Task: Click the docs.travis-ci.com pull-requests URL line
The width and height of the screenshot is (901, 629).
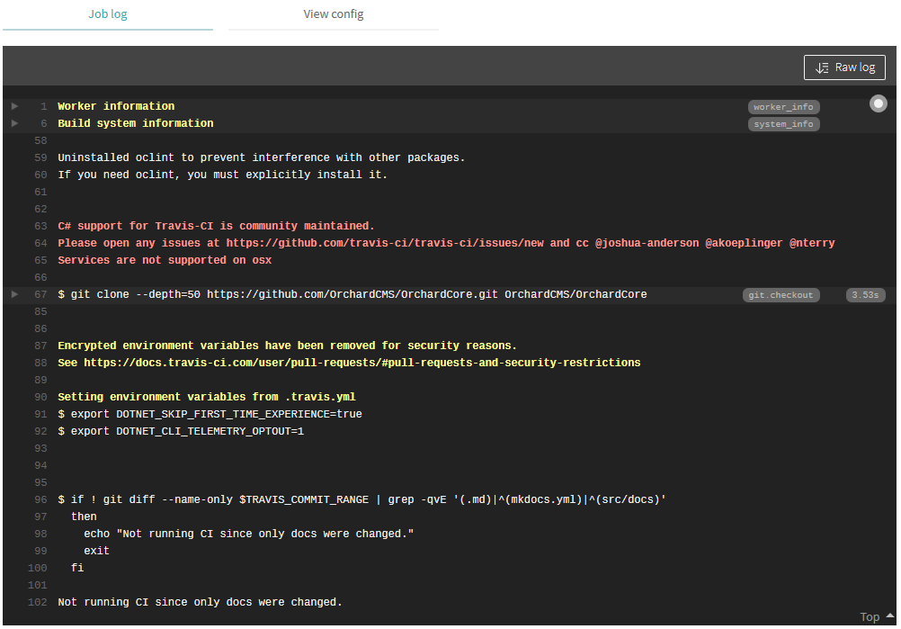Action: coord(349,363)
